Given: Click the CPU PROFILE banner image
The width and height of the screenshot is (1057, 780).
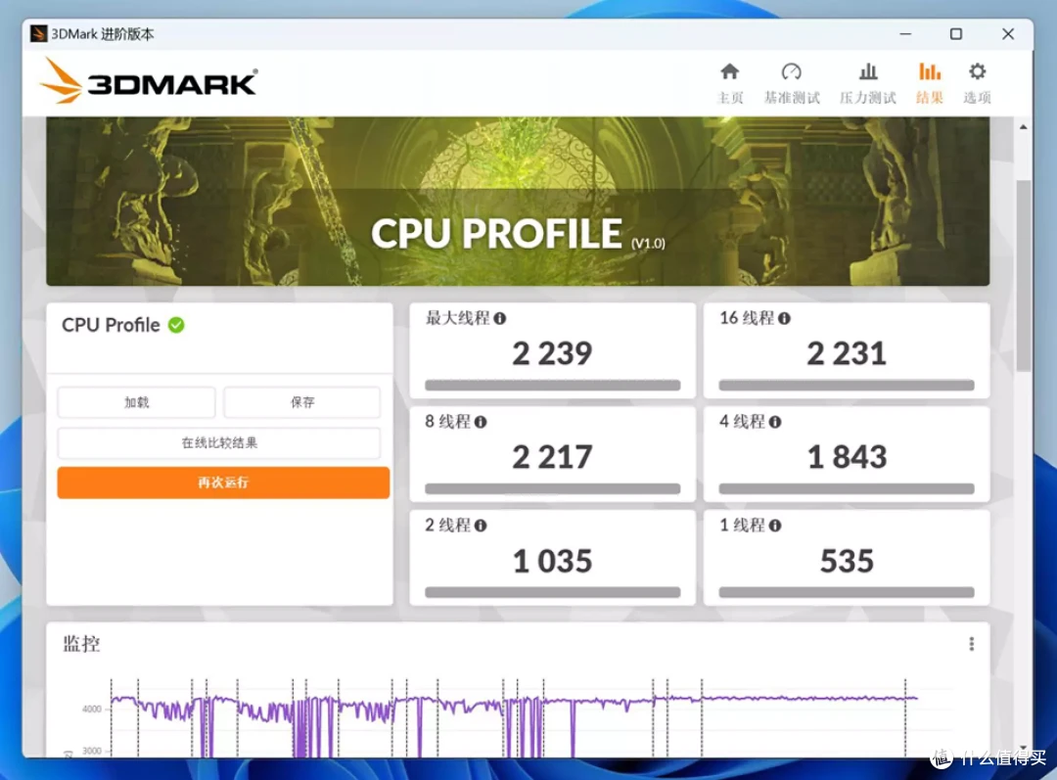Looking at the screenshot, I should click(518, 201).
